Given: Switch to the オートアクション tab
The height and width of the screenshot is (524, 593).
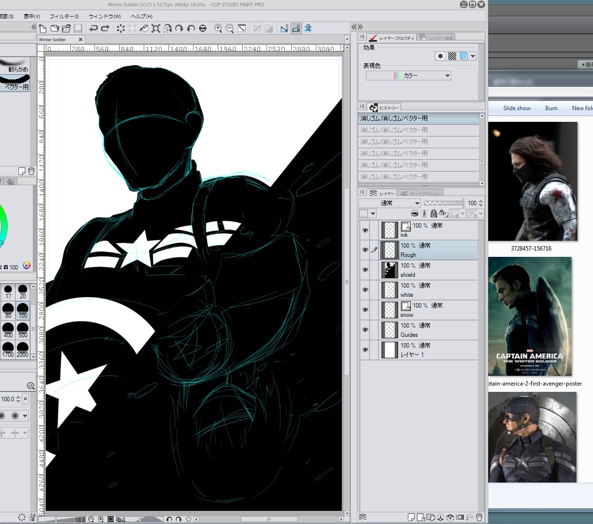Looking at the screenshot, I should pos(421,194).
